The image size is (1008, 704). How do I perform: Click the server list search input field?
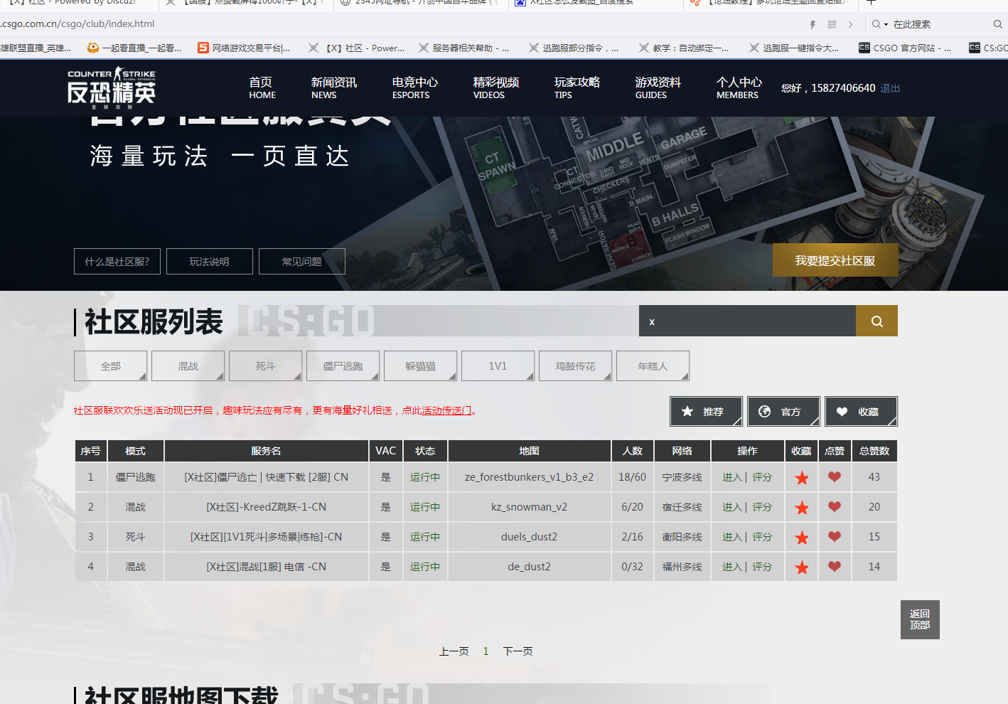point(746,321)
